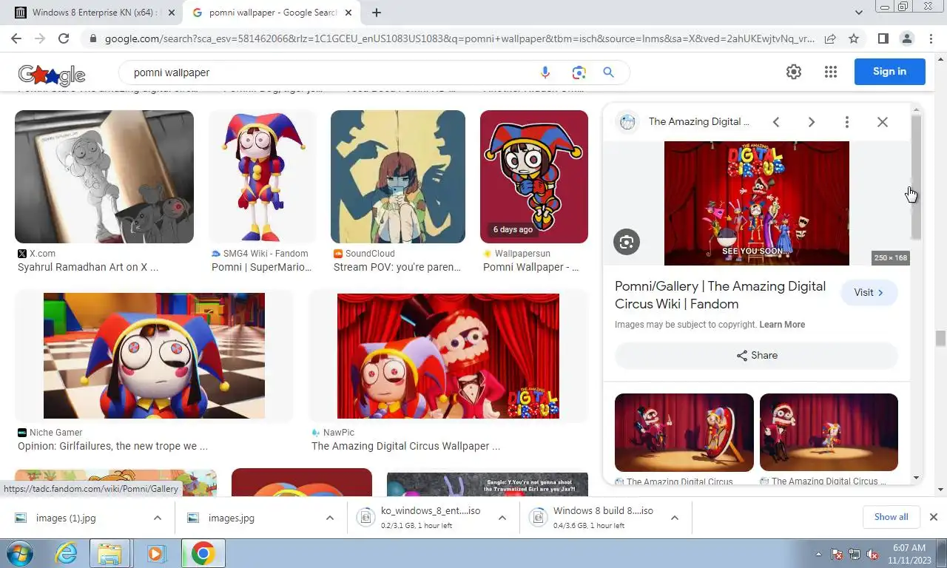Click the main page scrollbar thumb
Viewport: 947px width, 568px height.
click(940, 338)
